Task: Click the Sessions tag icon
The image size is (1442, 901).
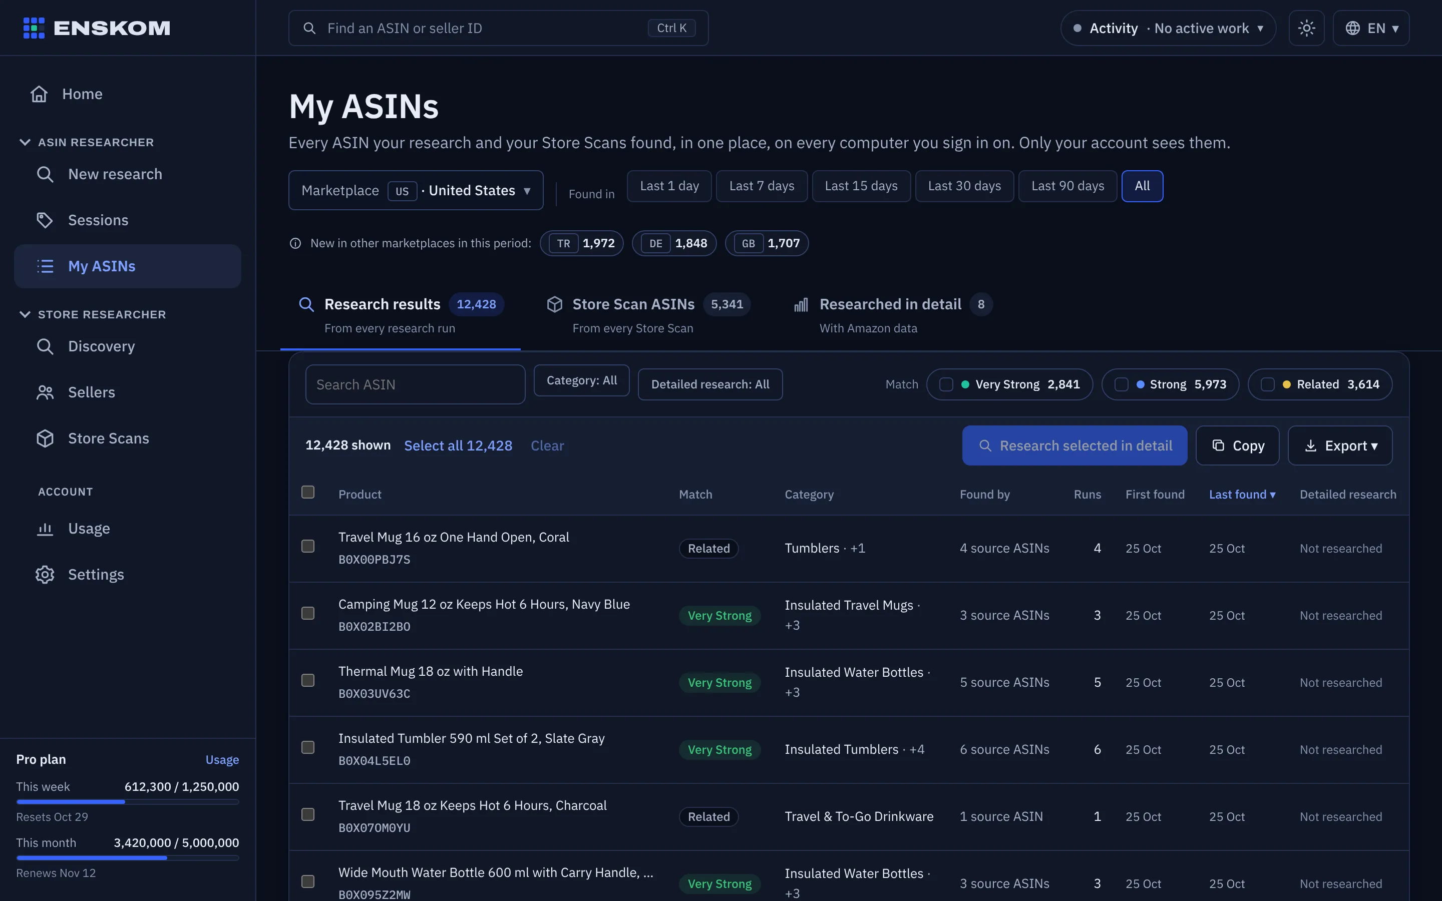Action: [45, 220]
